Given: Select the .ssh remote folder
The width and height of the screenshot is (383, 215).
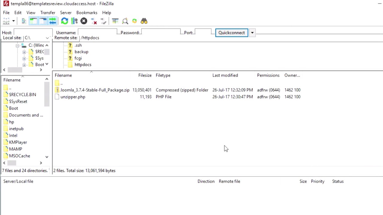Looking at the screenshot, I should (78, 45).
